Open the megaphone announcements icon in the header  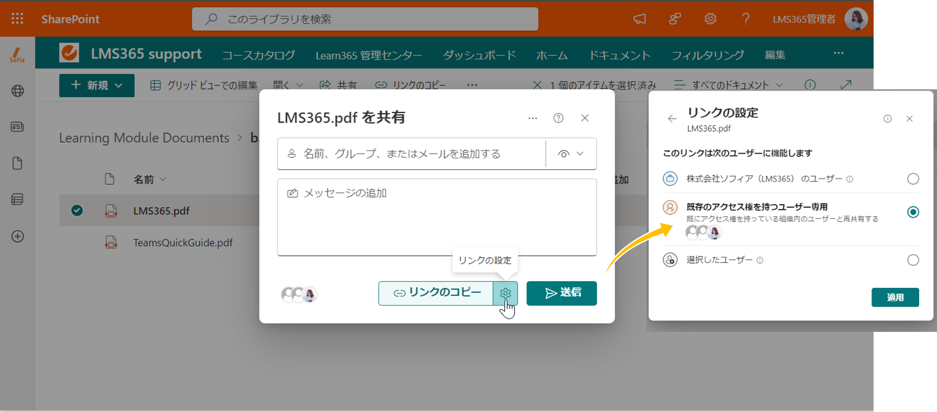pyautogui.click(x=639, y=19)
